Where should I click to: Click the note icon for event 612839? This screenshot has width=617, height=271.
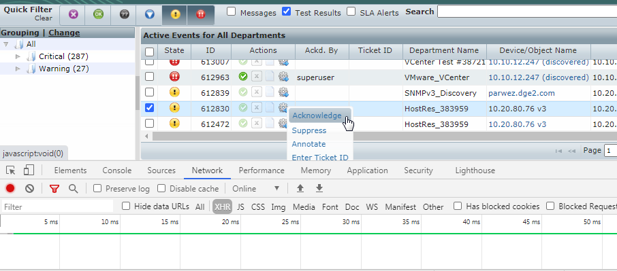pos(270,92)
